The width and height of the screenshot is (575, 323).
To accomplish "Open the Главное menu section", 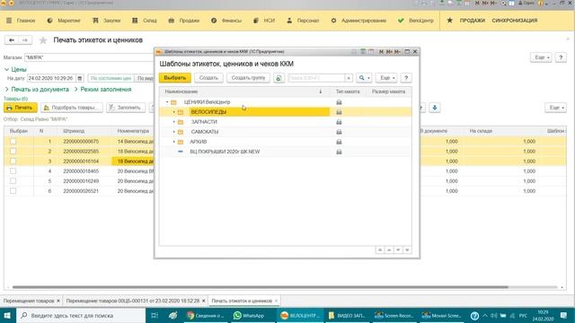I will tap(21, 21).
